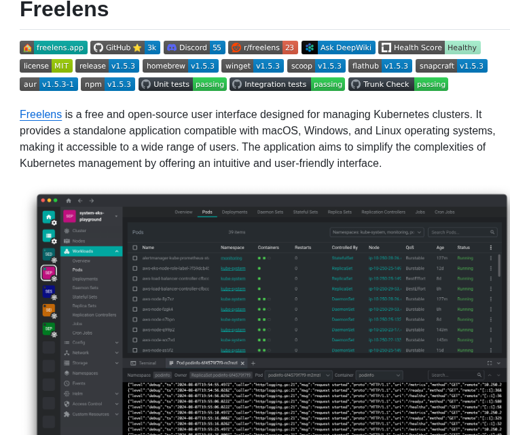Open the Namespaces filter dropdown
The image size is (510, 435).
click(377, 232)
